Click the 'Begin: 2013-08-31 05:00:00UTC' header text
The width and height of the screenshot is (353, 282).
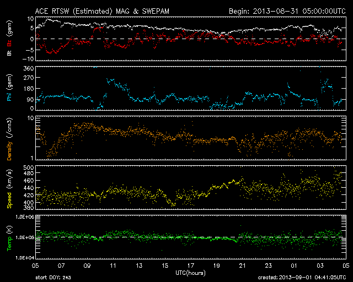pyautogui.click(x=287, y=11)
